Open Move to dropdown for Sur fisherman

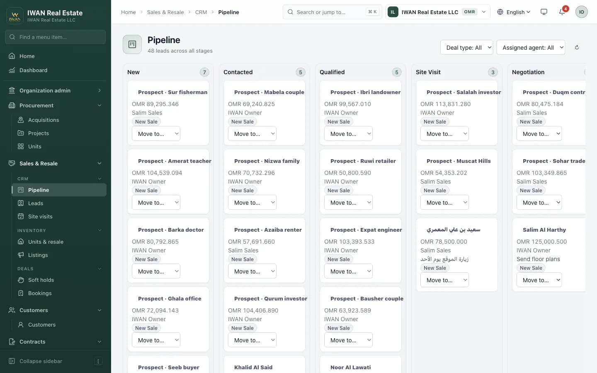click(156, 133)
